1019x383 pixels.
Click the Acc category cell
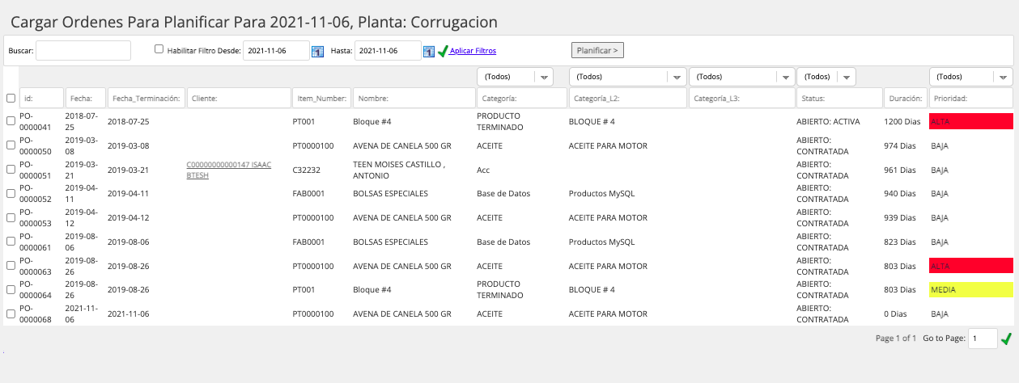tap(484, 170)
